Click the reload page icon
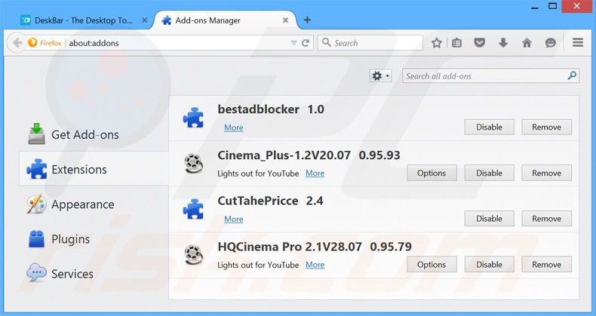This screenshot has height=316, width=596. tap(306, 43)
